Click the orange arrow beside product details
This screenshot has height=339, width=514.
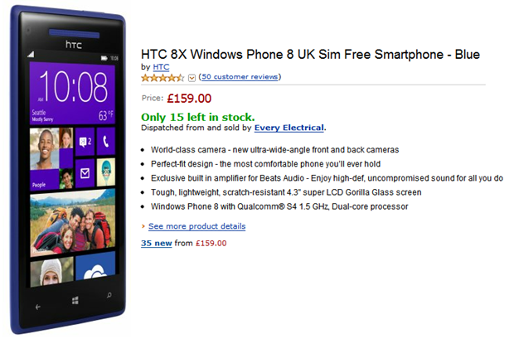143,226
